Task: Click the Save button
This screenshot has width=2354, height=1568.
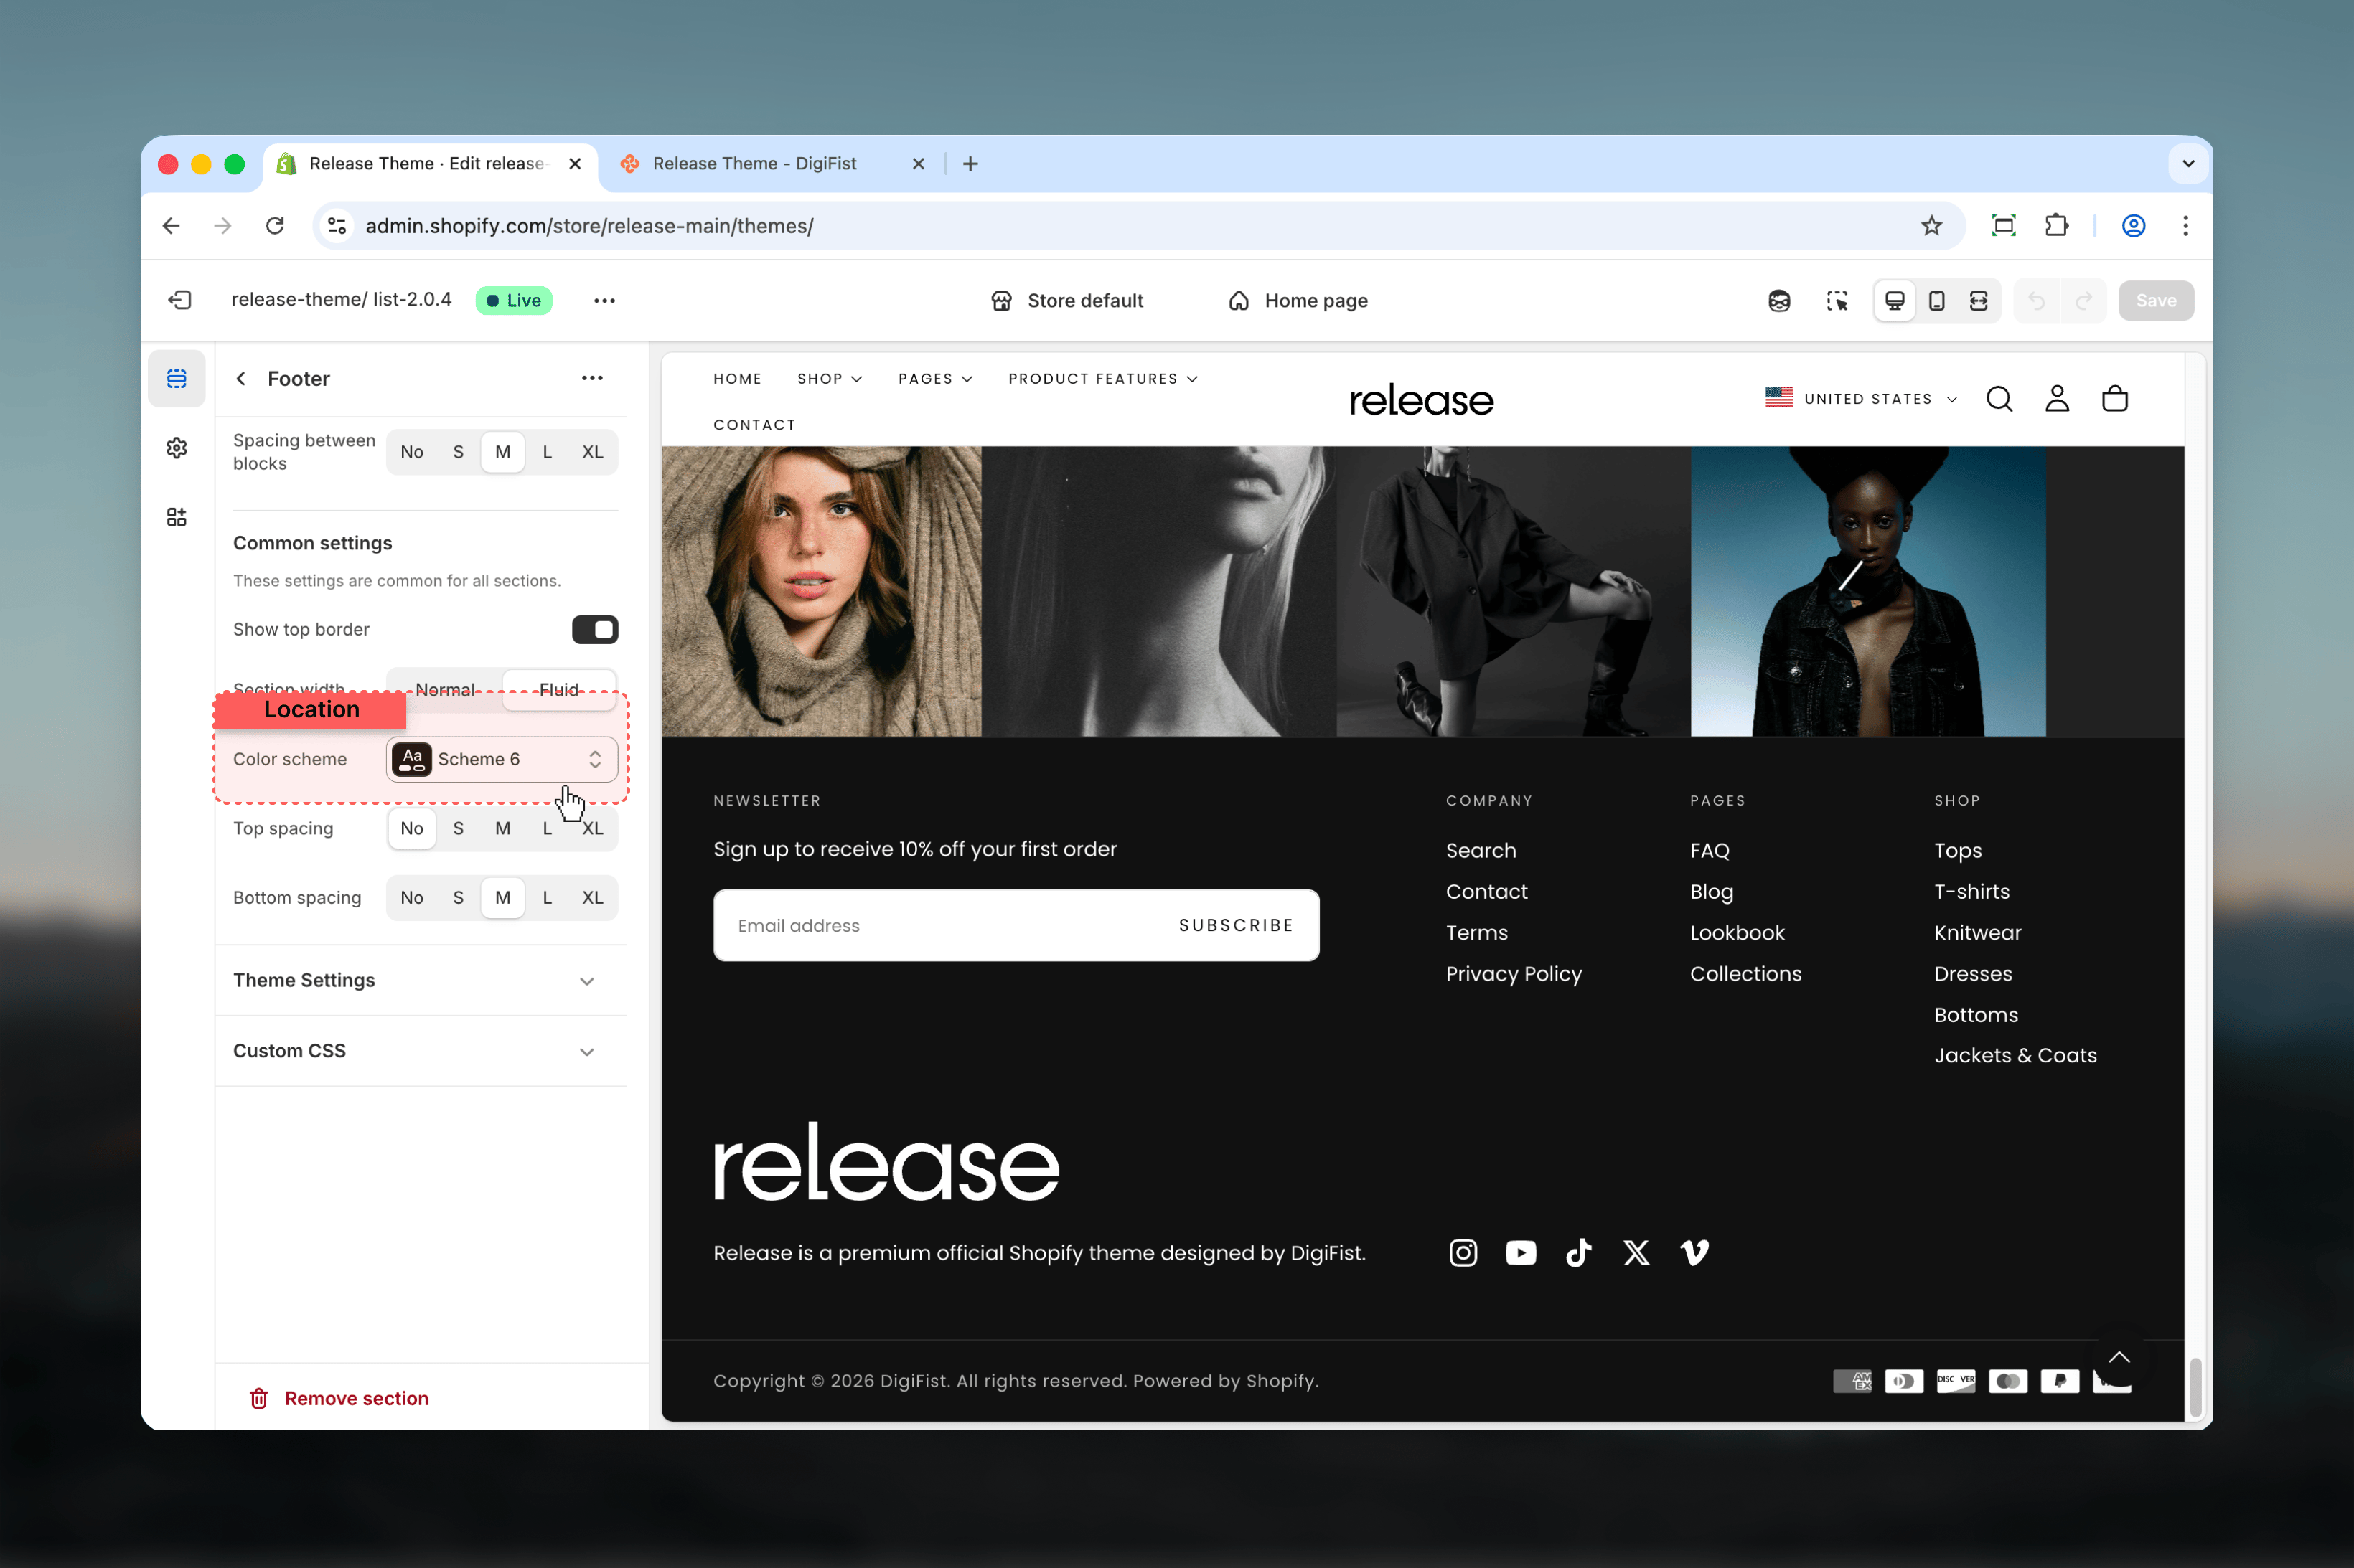Action: click(2156, 300)
